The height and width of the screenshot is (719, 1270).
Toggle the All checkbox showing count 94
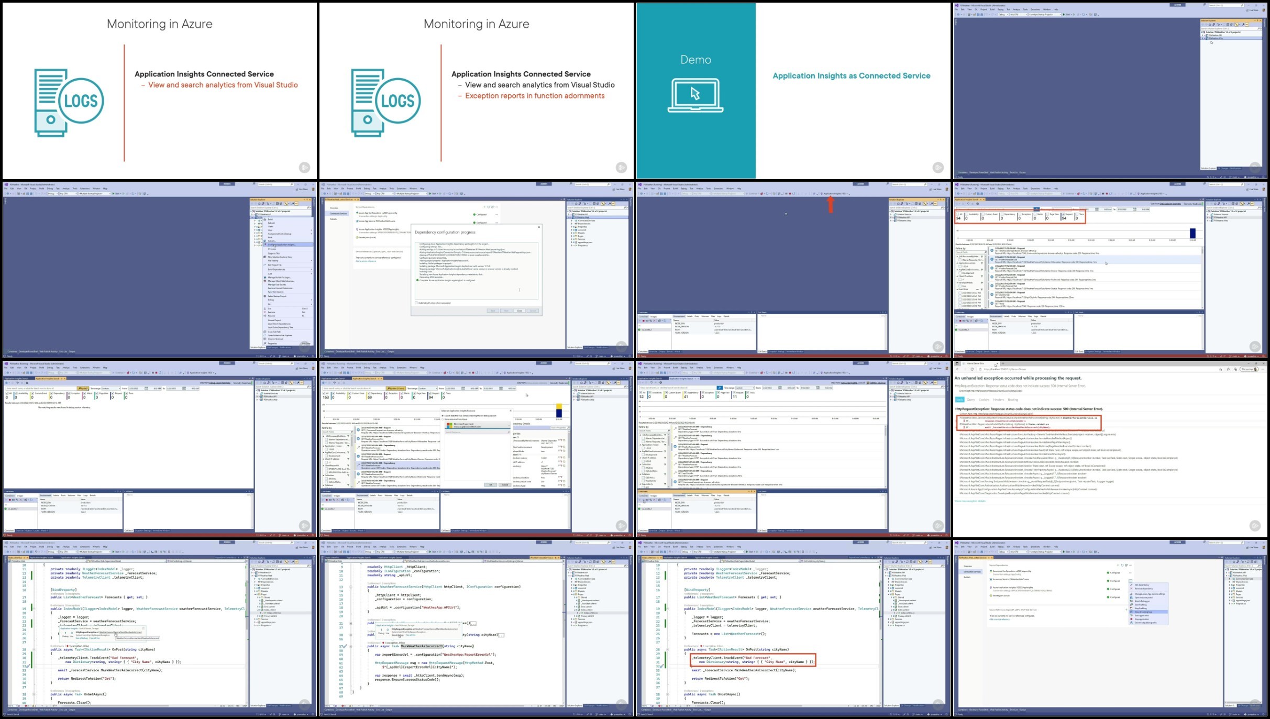click(x=958, y=214)
